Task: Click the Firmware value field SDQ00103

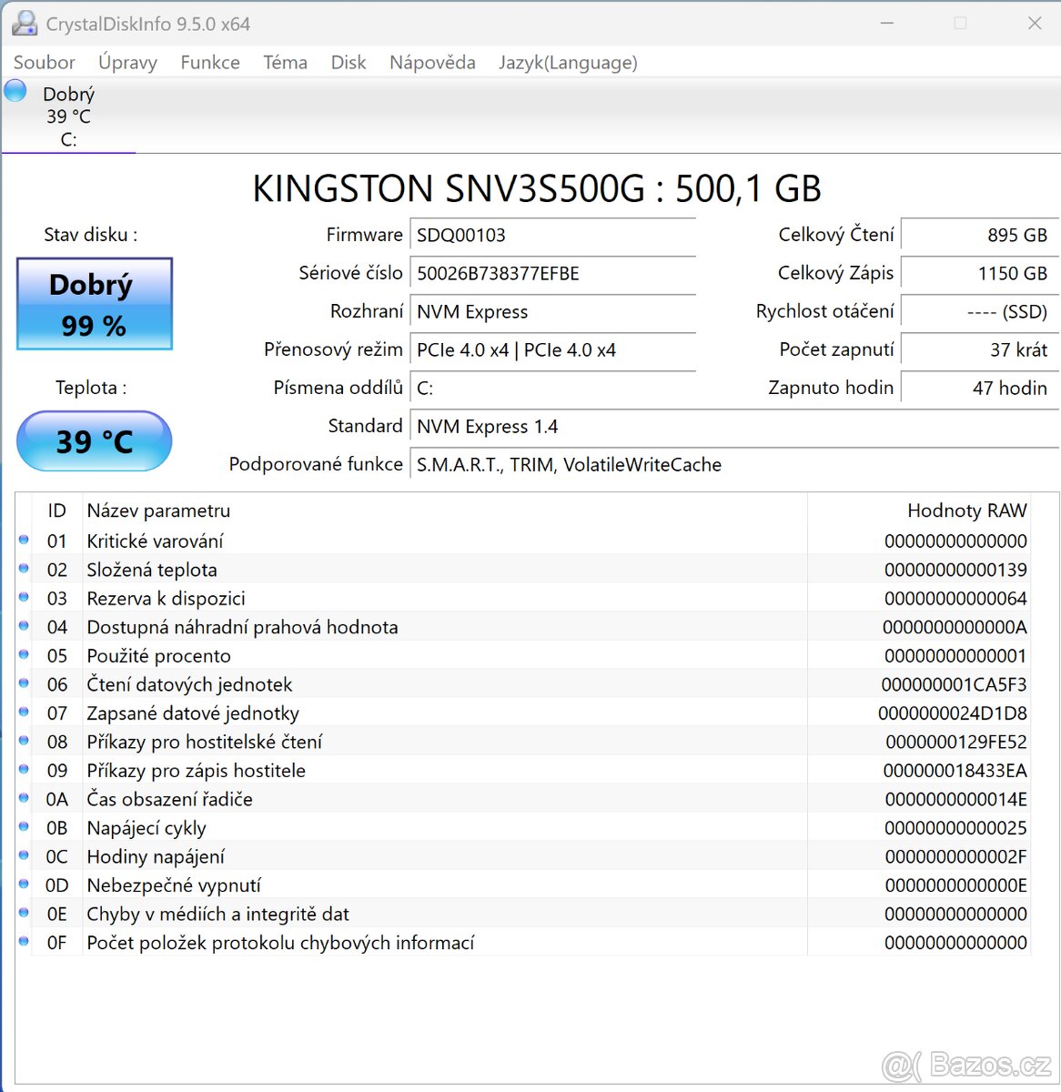Action: (552, 236)
